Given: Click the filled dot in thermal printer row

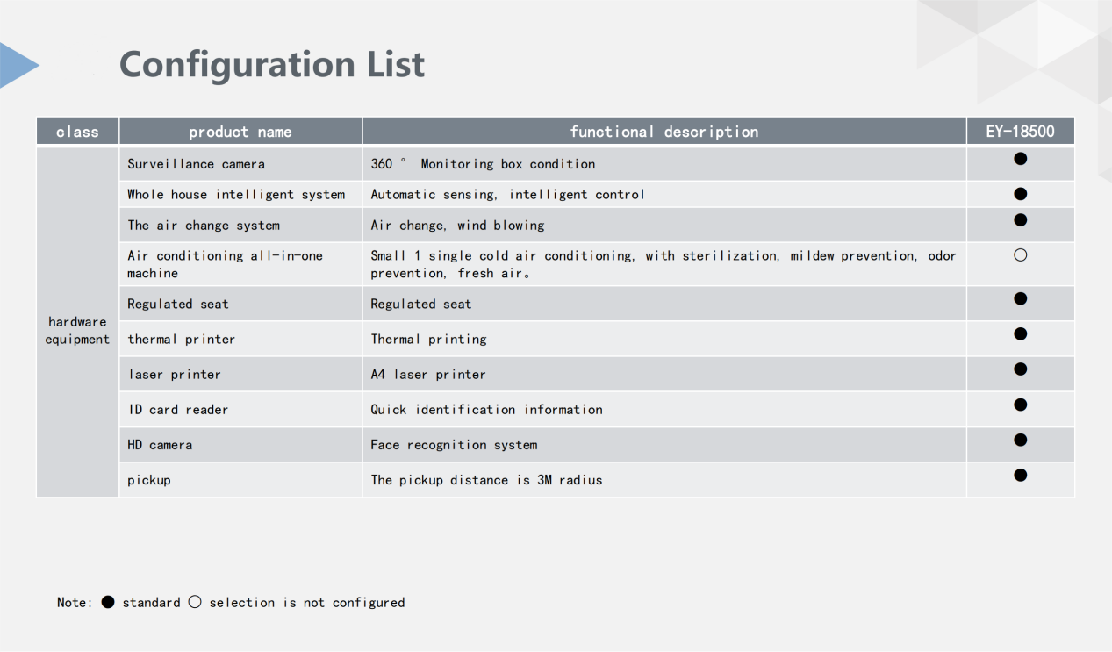Looking at the screenshot, I should tap(1020, 334).
